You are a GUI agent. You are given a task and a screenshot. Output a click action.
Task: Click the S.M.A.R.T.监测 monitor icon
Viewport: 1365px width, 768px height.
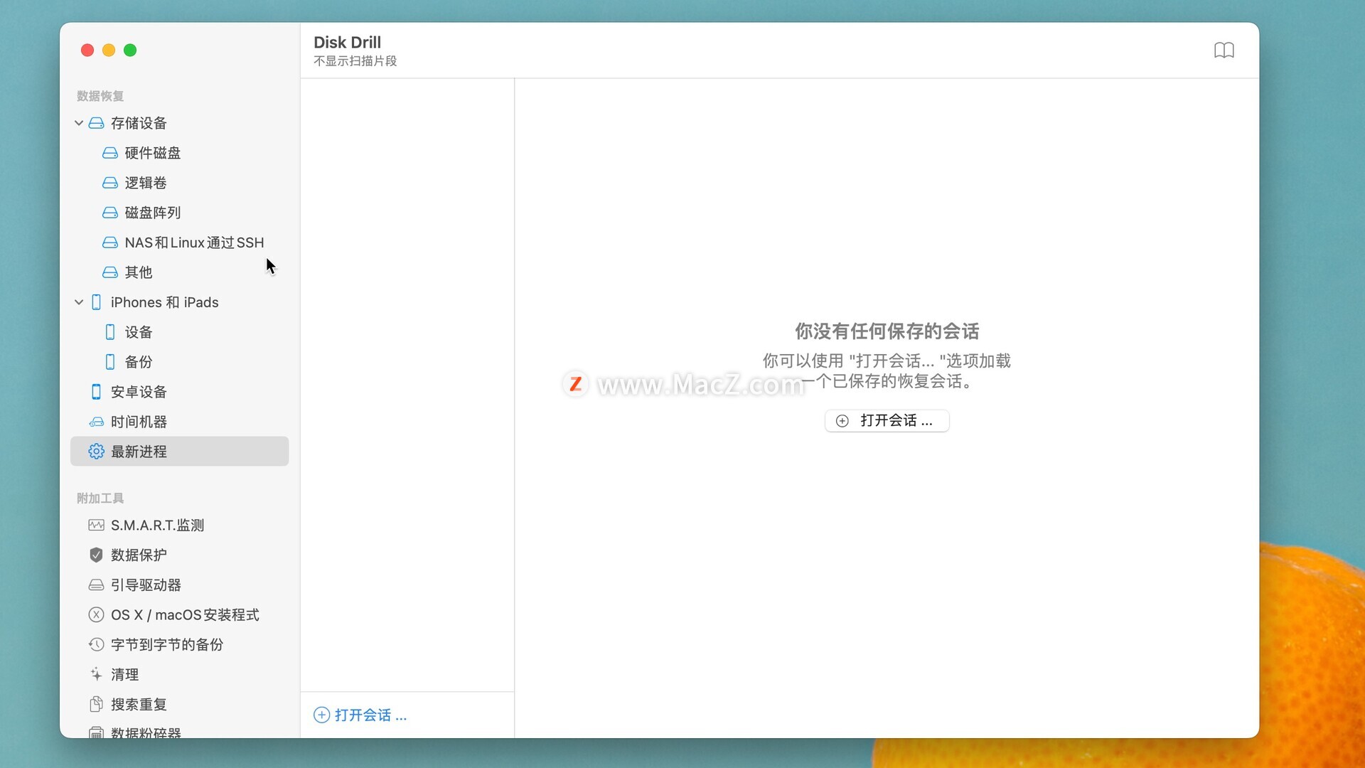[96, 526]
